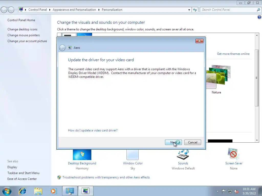Open the Screen Saver icon
The image size is (262, 196).
click(x=234, y=154)
